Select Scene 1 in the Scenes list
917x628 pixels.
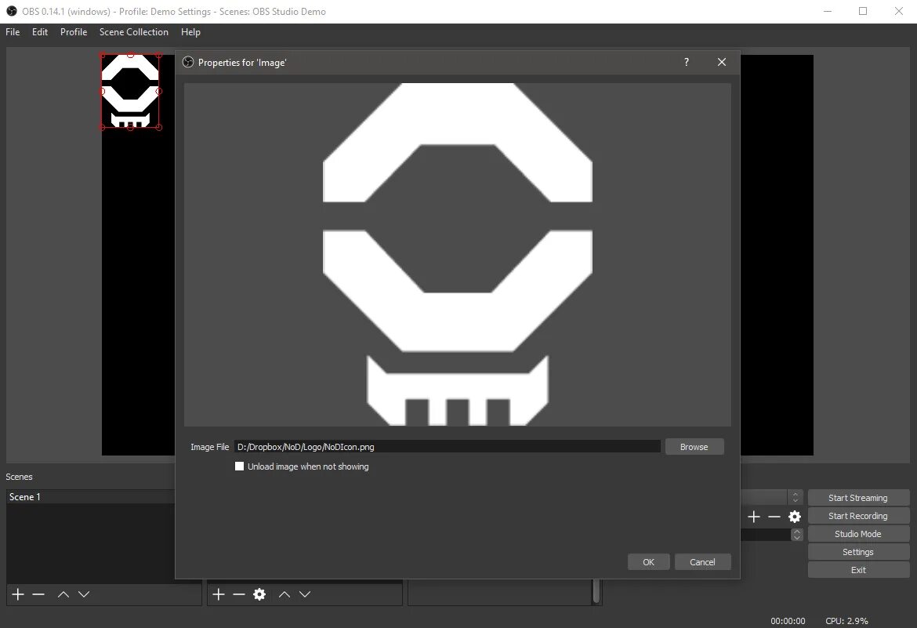(91, 497)
